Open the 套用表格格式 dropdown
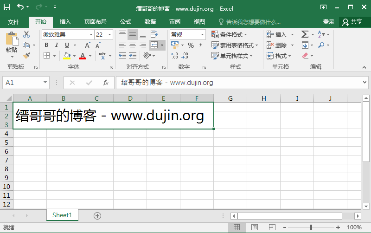 (235, 45)
